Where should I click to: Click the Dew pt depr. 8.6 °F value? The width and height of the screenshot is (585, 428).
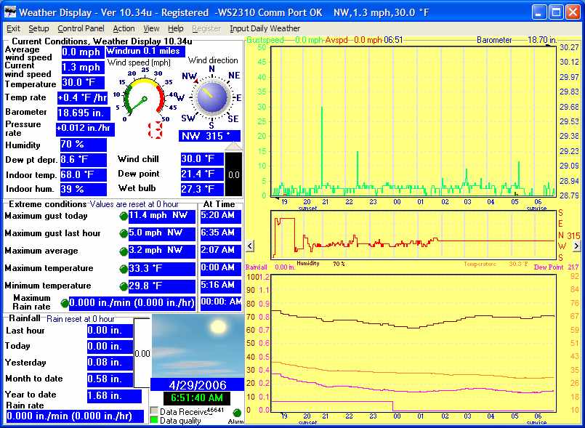pyautogui.click(x=84, y=160)
